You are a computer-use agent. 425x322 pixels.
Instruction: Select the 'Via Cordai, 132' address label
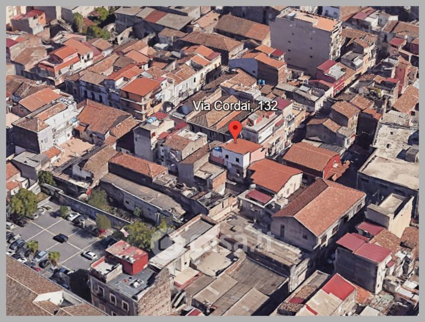point(235,106)
